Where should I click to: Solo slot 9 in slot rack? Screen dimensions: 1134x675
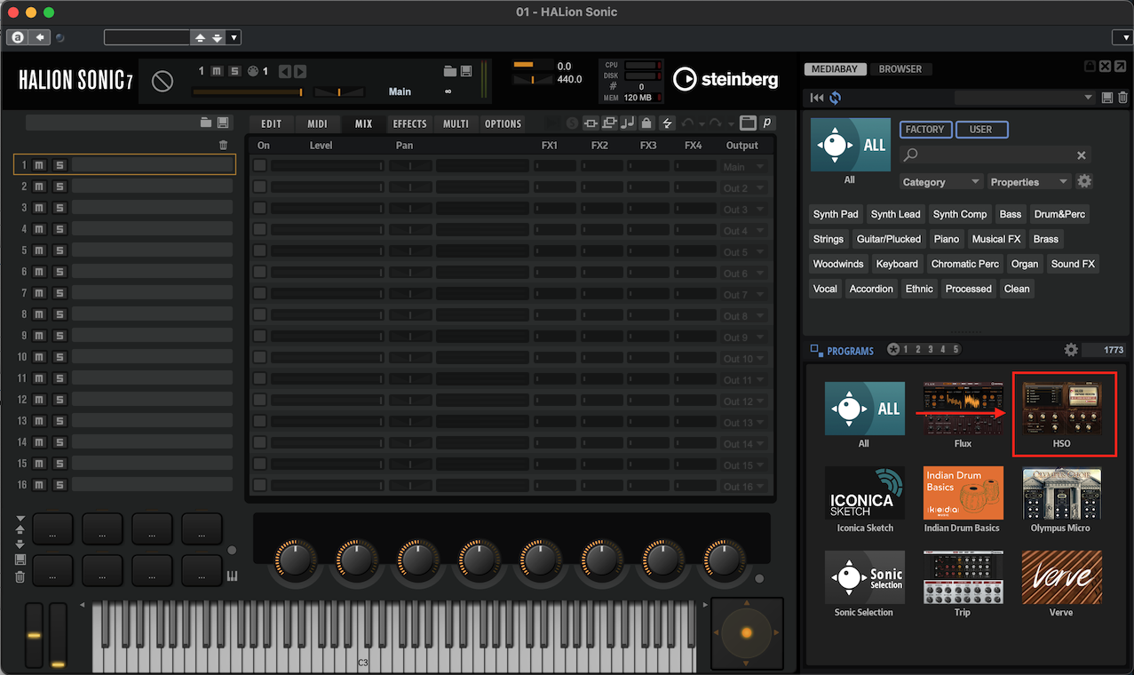[59, 336]
